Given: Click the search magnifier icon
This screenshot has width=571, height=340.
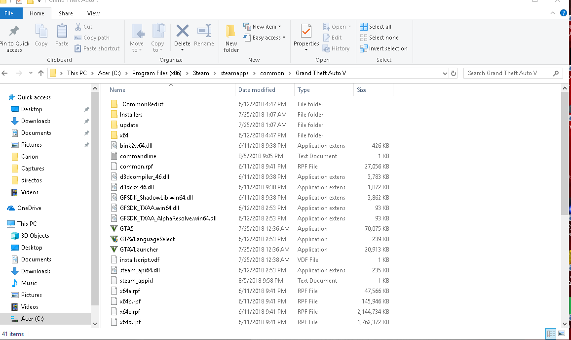Looking at the screenshot, I should coord(556,73).
